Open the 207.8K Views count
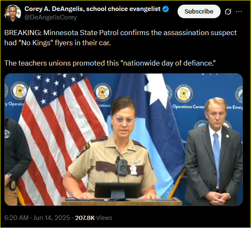251x228 pixels. (x=94, y=218)
